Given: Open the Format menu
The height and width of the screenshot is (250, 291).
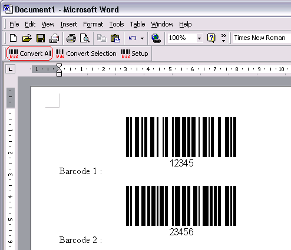Looking at the screenshot, I should [93, 24].
